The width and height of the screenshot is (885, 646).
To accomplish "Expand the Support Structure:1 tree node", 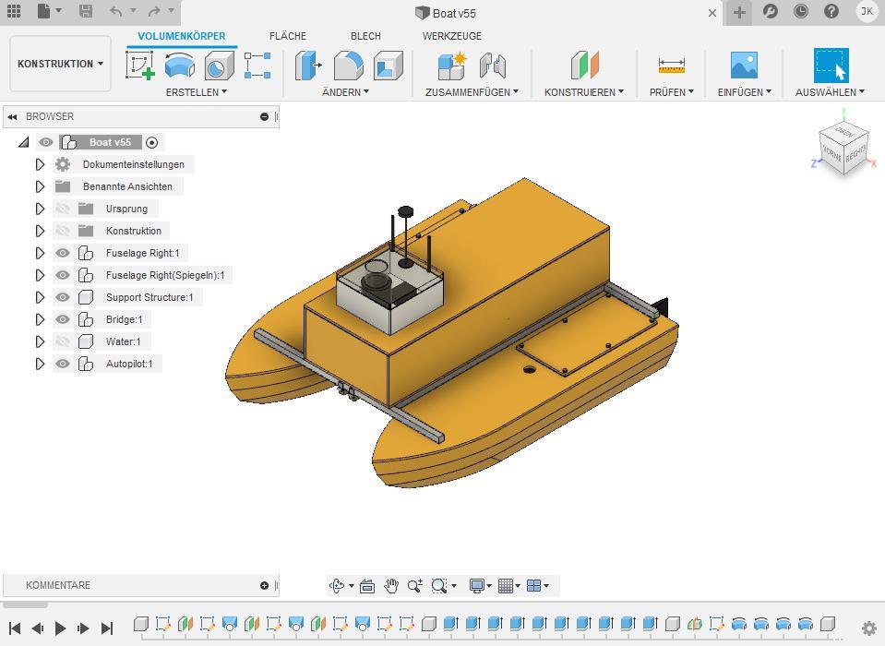I will coord(40,297).
